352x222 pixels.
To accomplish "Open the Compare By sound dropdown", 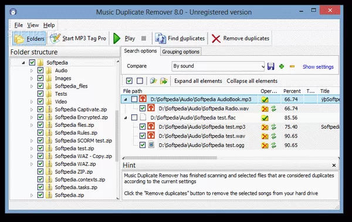I will point(218,66).
